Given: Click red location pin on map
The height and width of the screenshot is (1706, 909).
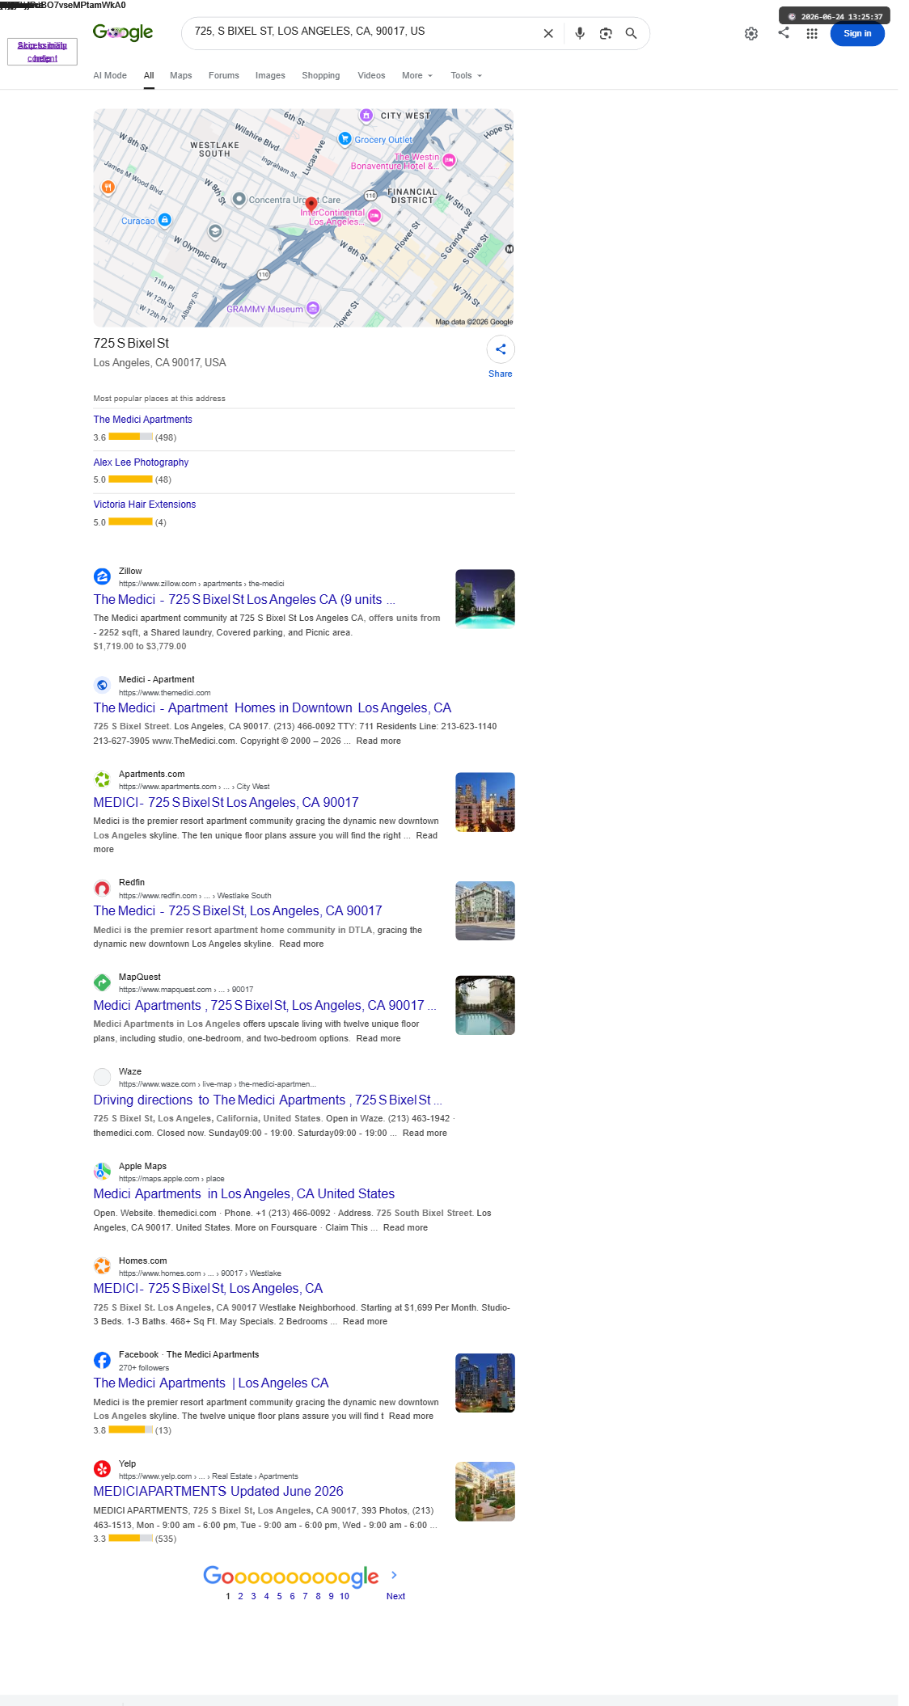Looking at the screenshot, I should [x=311, y=205].
